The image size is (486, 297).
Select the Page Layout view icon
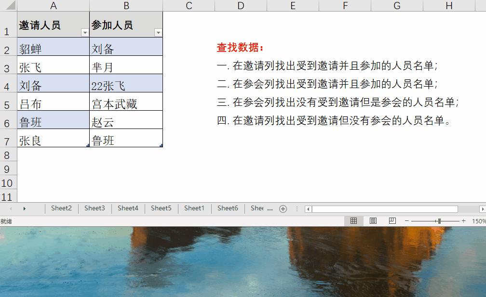(373, 220)
